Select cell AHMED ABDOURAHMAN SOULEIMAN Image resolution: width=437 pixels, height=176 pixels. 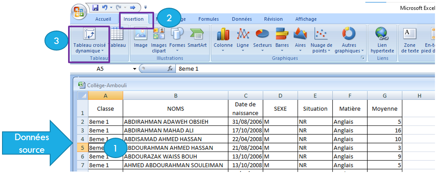(x=176, y=165)
